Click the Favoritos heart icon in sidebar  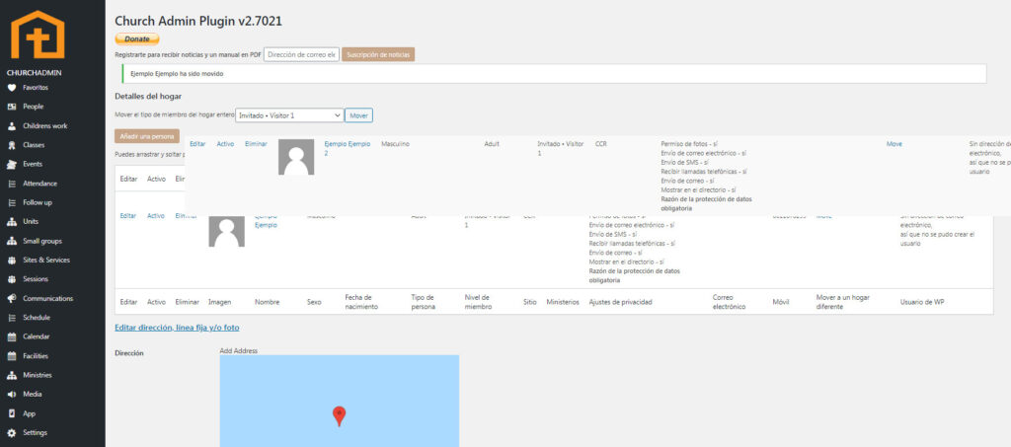12,87
